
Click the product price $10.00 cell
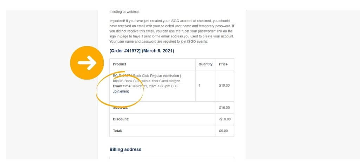coord(224,86)
